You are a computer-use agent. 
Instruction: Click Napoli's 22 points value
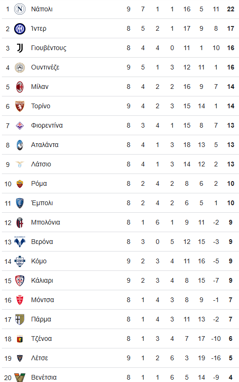[x=231, y=9]
